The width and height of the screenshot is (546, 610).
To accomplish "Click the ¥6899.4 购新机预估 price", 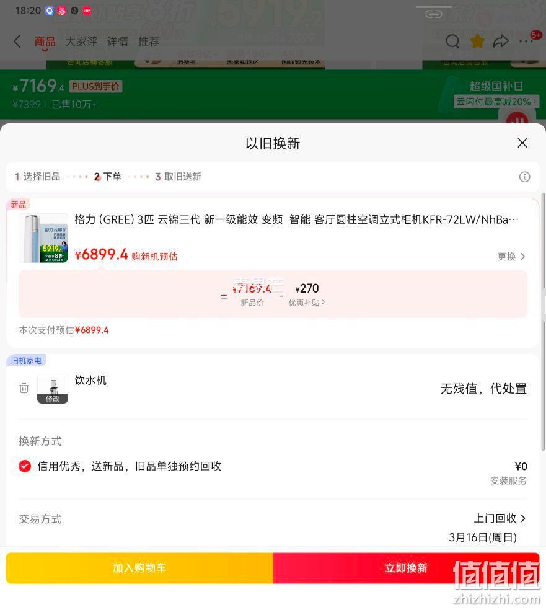I will (126, 255).
